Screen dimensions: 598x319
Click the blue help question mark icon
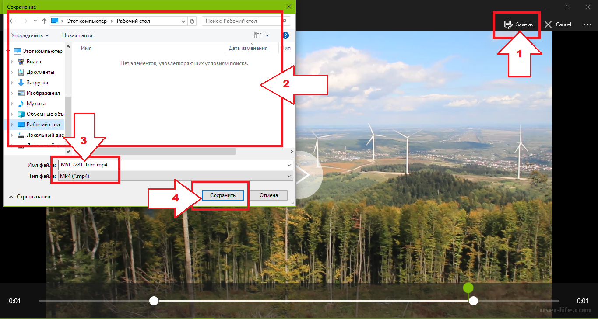tap(285, 35)
